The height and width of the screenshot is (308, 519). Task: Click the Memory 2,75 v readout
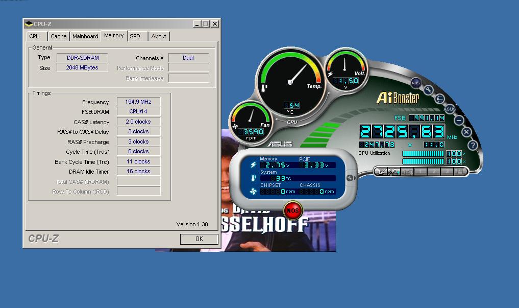coord(276,165)
